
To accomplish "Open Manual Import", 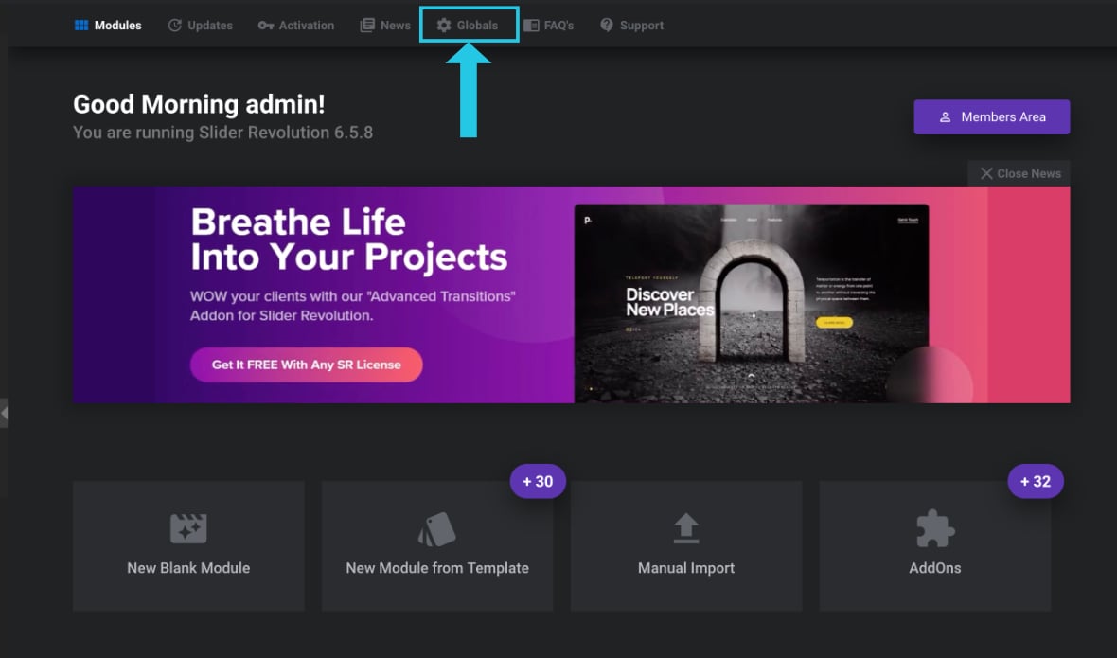I will (686, 545).
